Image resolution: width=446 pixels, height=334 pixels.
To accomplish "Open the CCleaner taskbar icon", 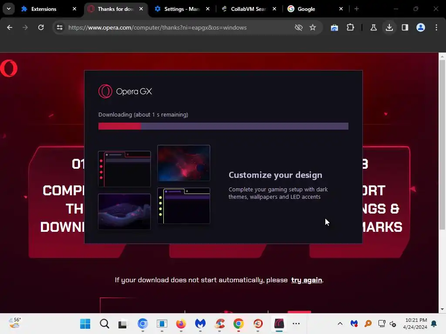I will pyautogui.click(x=220, y=324).
